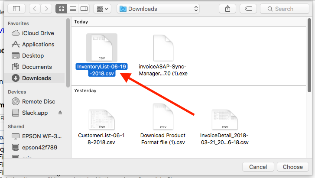The image size is (315, 178).
Task: Click the Search field
Action: point(287,9)
